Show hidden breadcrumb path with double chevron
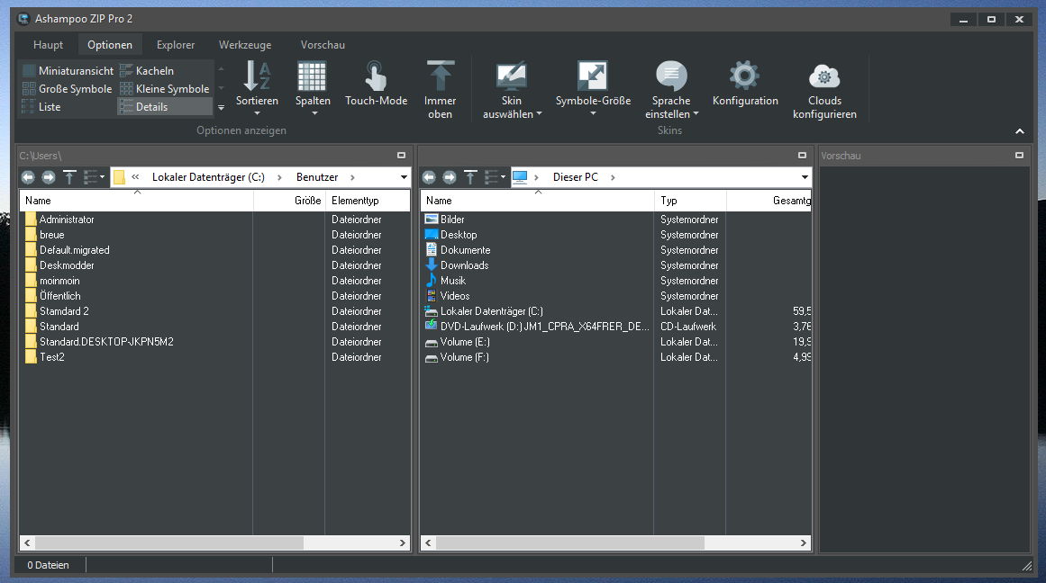Viewport: 1046px width, 583px height. tap(135, 177)
